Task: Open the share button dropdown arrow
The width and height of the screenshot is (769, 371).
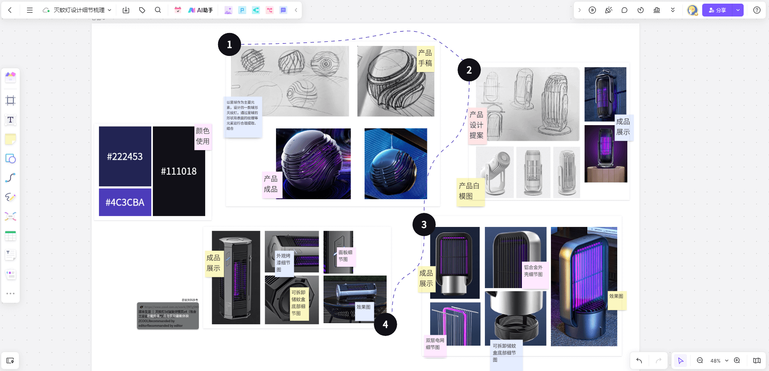Action: coord(738,10)
